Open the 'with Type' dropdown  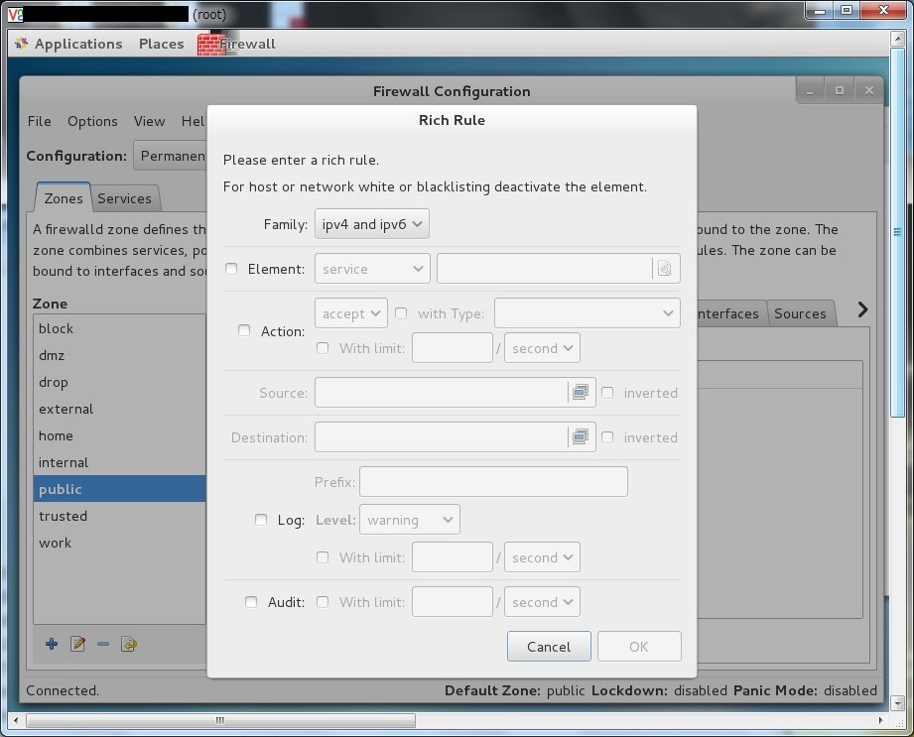pos(587,313)
